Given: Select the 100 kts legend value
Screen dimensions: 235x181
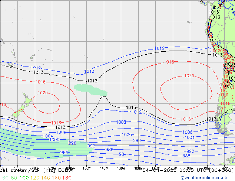Looking at the screenshot, I should (24, 178).
